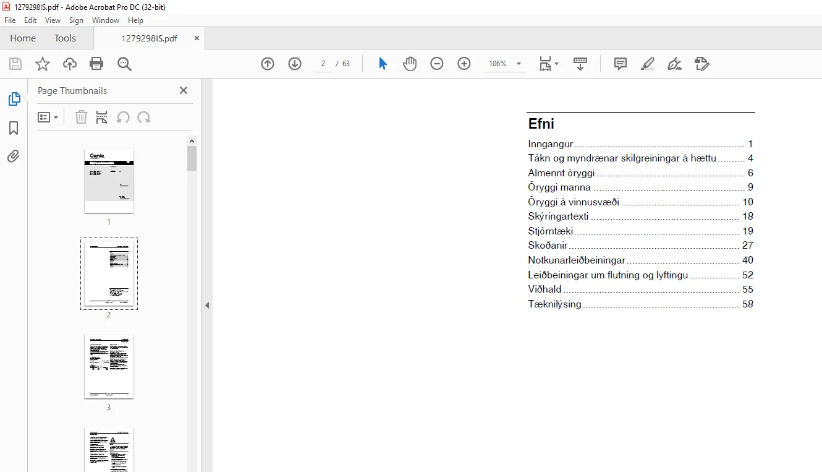The image size is (822, 472).
Task: Select the Highlight text pen tool
Action: 648,64
